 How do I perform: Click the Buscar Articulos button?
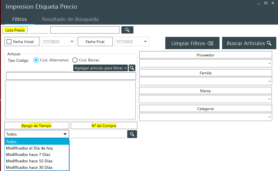coord(249,43)
